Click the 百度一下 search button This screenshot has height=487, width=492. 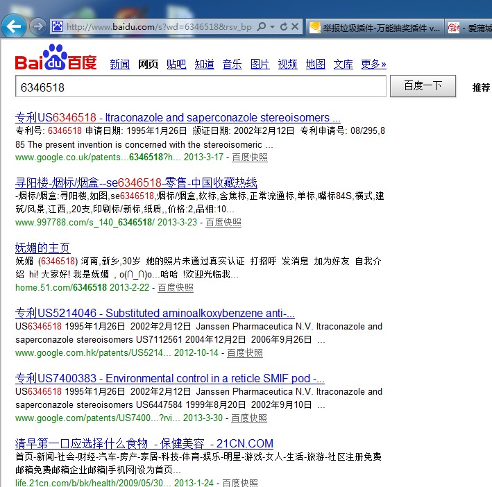423,86
